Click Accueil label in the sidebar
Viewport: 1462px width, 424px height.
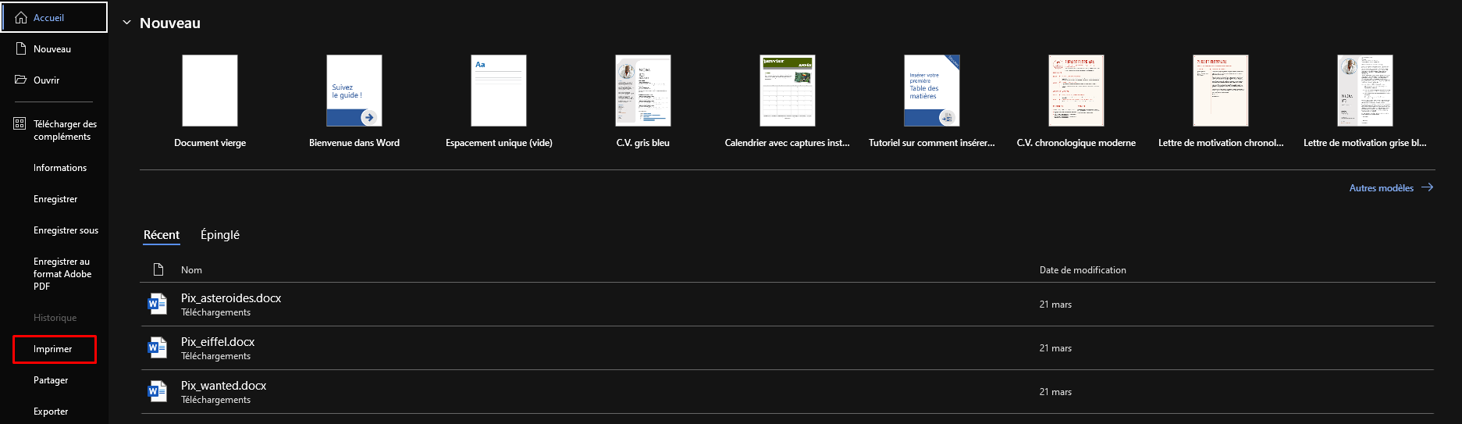[x=48, y=18]
